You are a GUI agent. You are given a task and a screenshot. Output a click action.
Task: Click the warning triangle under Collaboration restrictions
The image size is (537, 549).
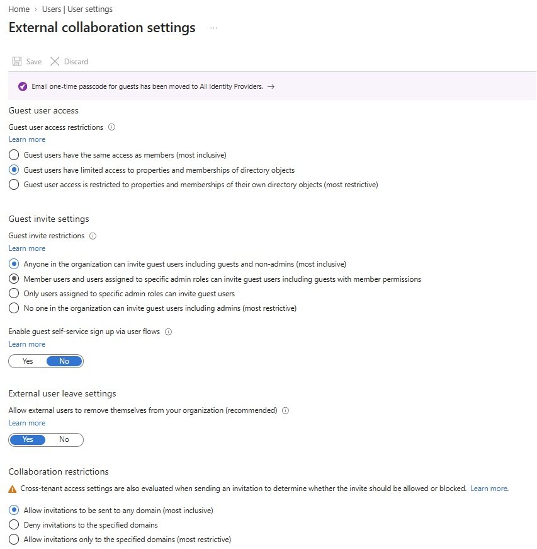(12, 489)
